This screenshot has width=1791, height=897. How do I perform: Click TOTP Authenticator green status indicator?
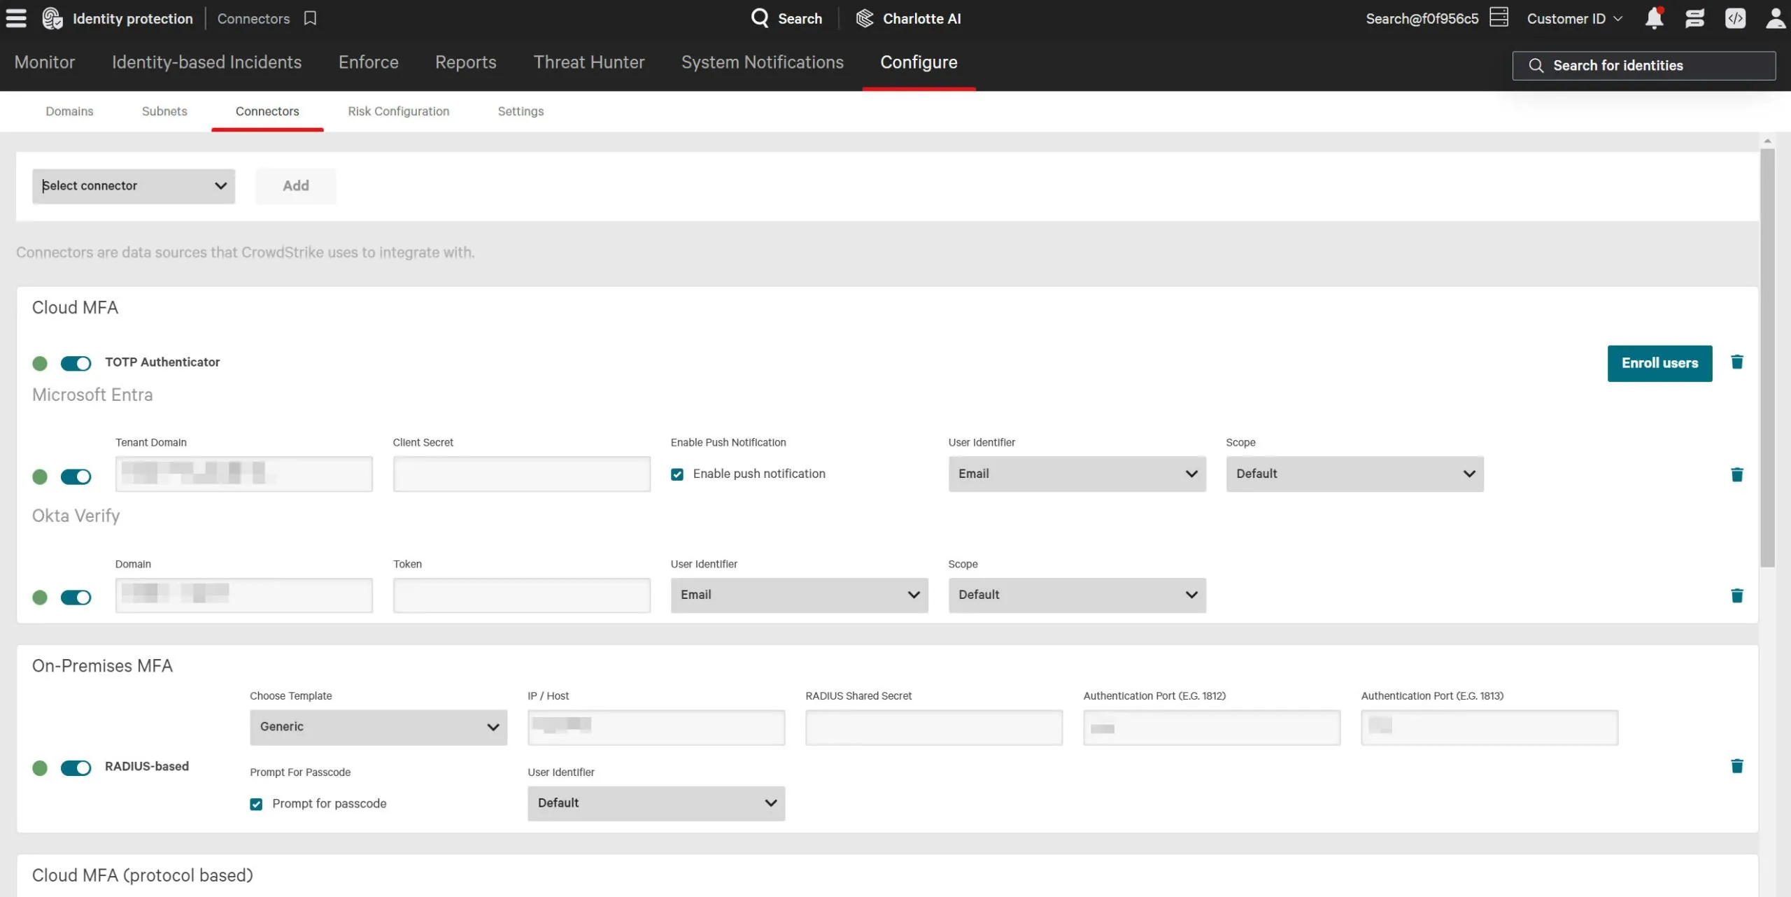tap(40, 363)
